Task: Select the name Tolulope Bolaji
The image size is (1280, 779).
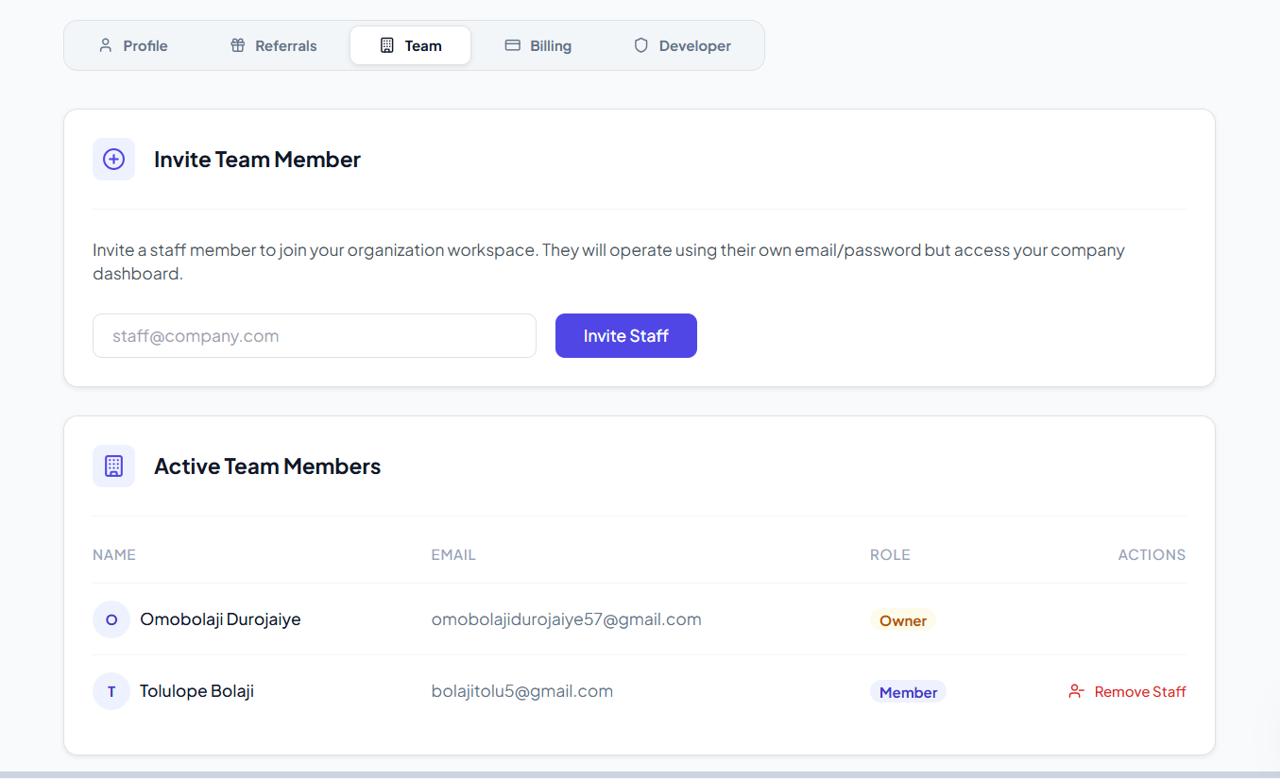Action: click(196, 691)
